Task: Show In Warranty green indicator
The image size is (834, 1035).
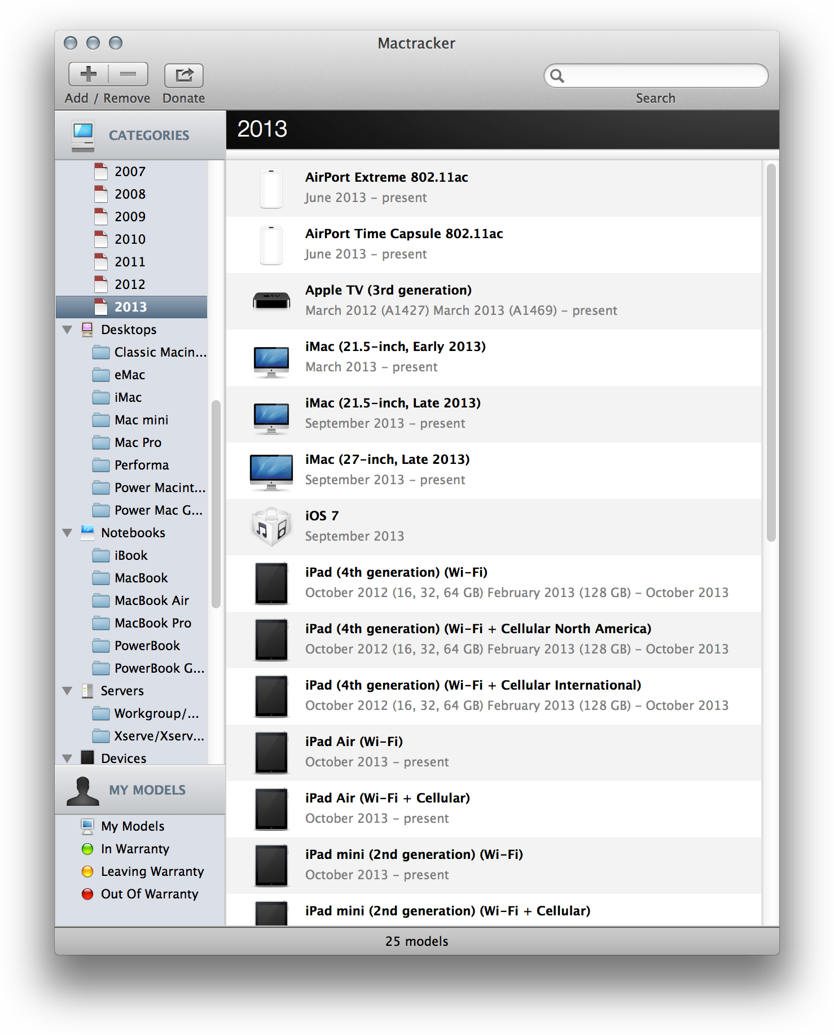Action: click(87, 849)
